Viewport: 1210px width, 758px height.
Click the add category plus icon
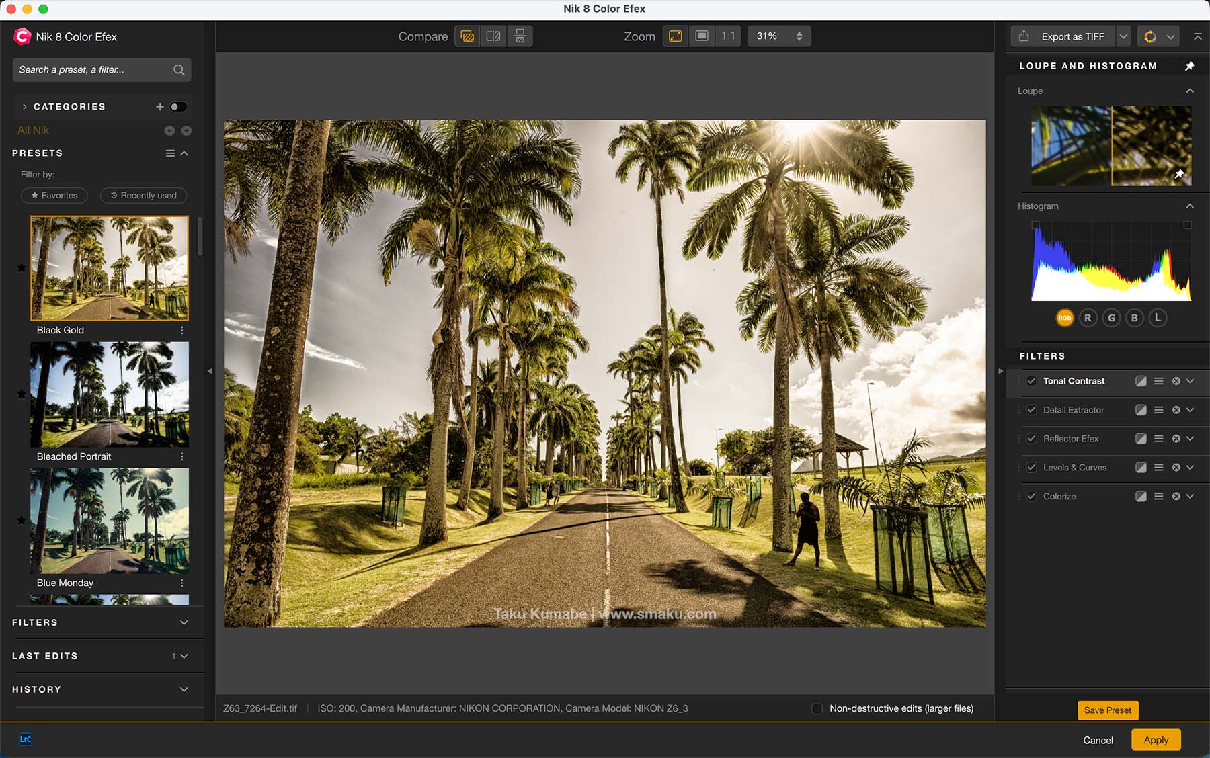(x=159, y=107)
